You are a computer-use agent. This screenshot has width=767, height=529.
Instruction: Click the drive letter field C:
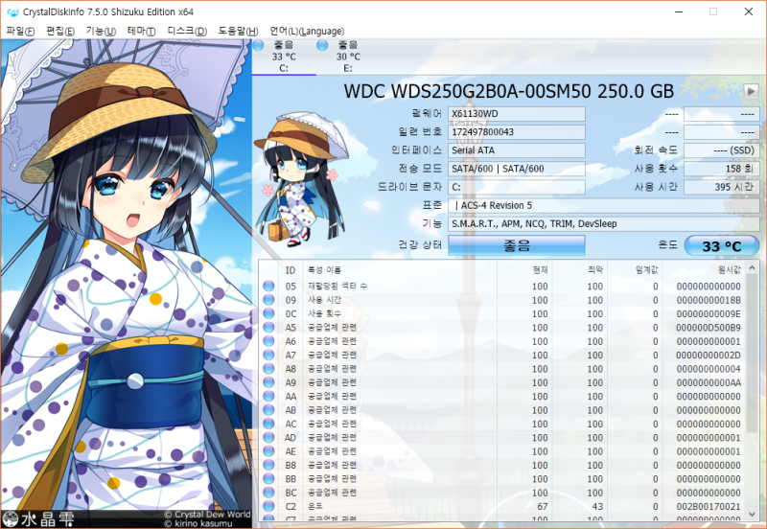(517, 187)
